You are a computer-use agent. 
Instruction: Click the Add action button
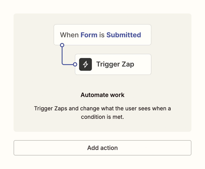click(x=102, y=148)
